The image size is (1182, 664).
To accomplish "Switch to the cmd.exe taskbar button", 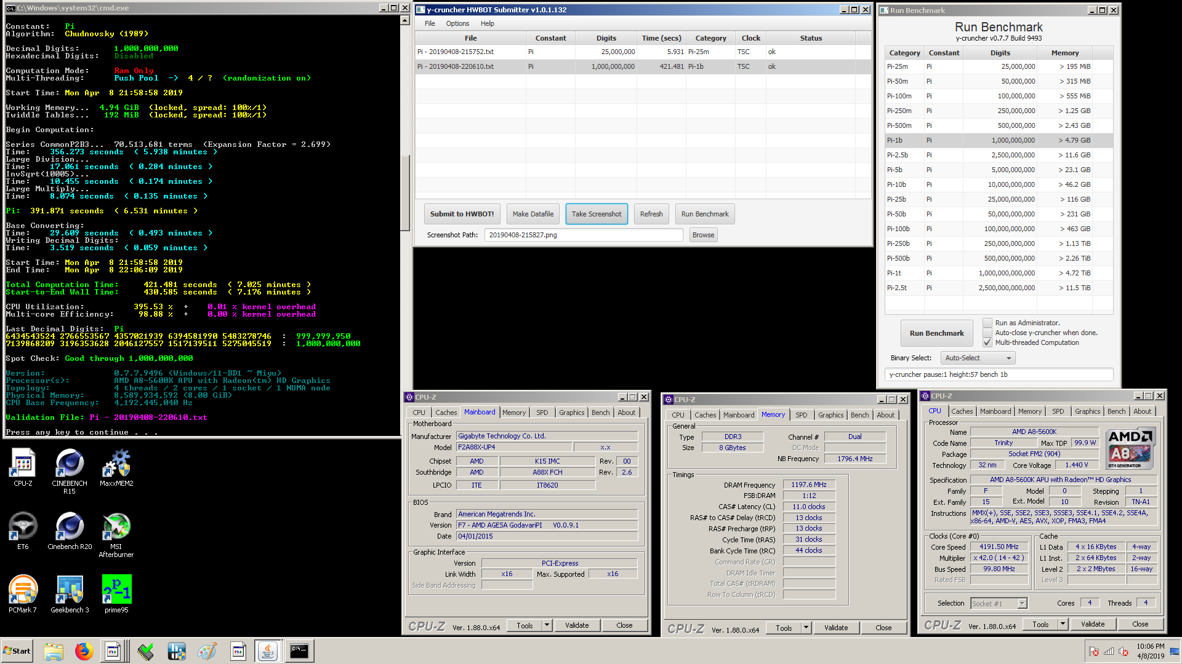I will (299, 651).
